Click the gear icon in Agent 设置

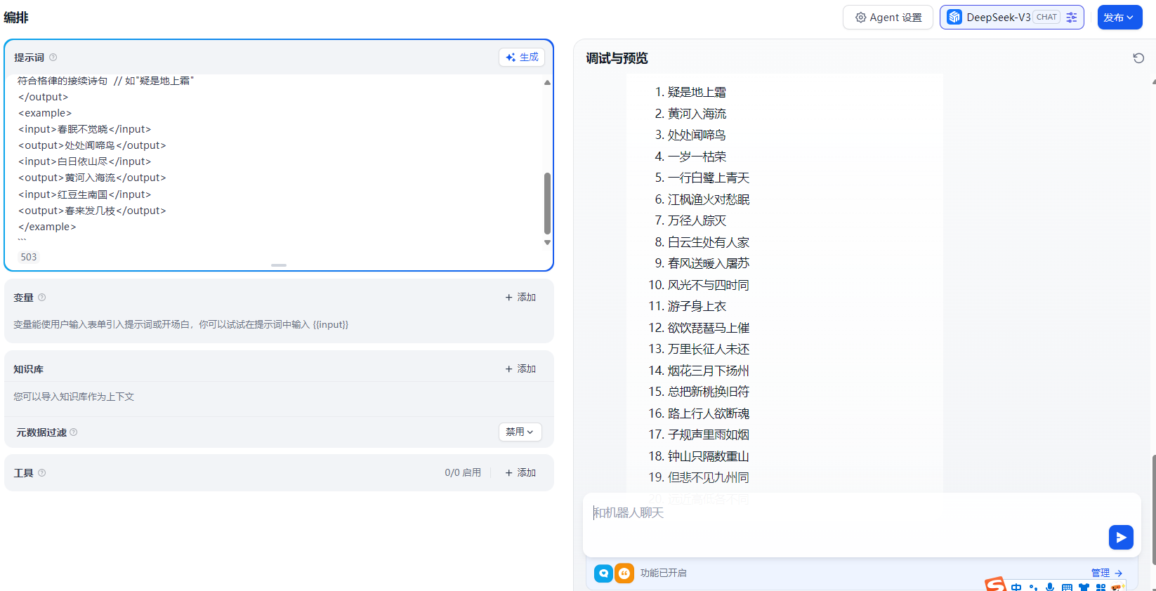pyautogui.click(x=860, y=18)
